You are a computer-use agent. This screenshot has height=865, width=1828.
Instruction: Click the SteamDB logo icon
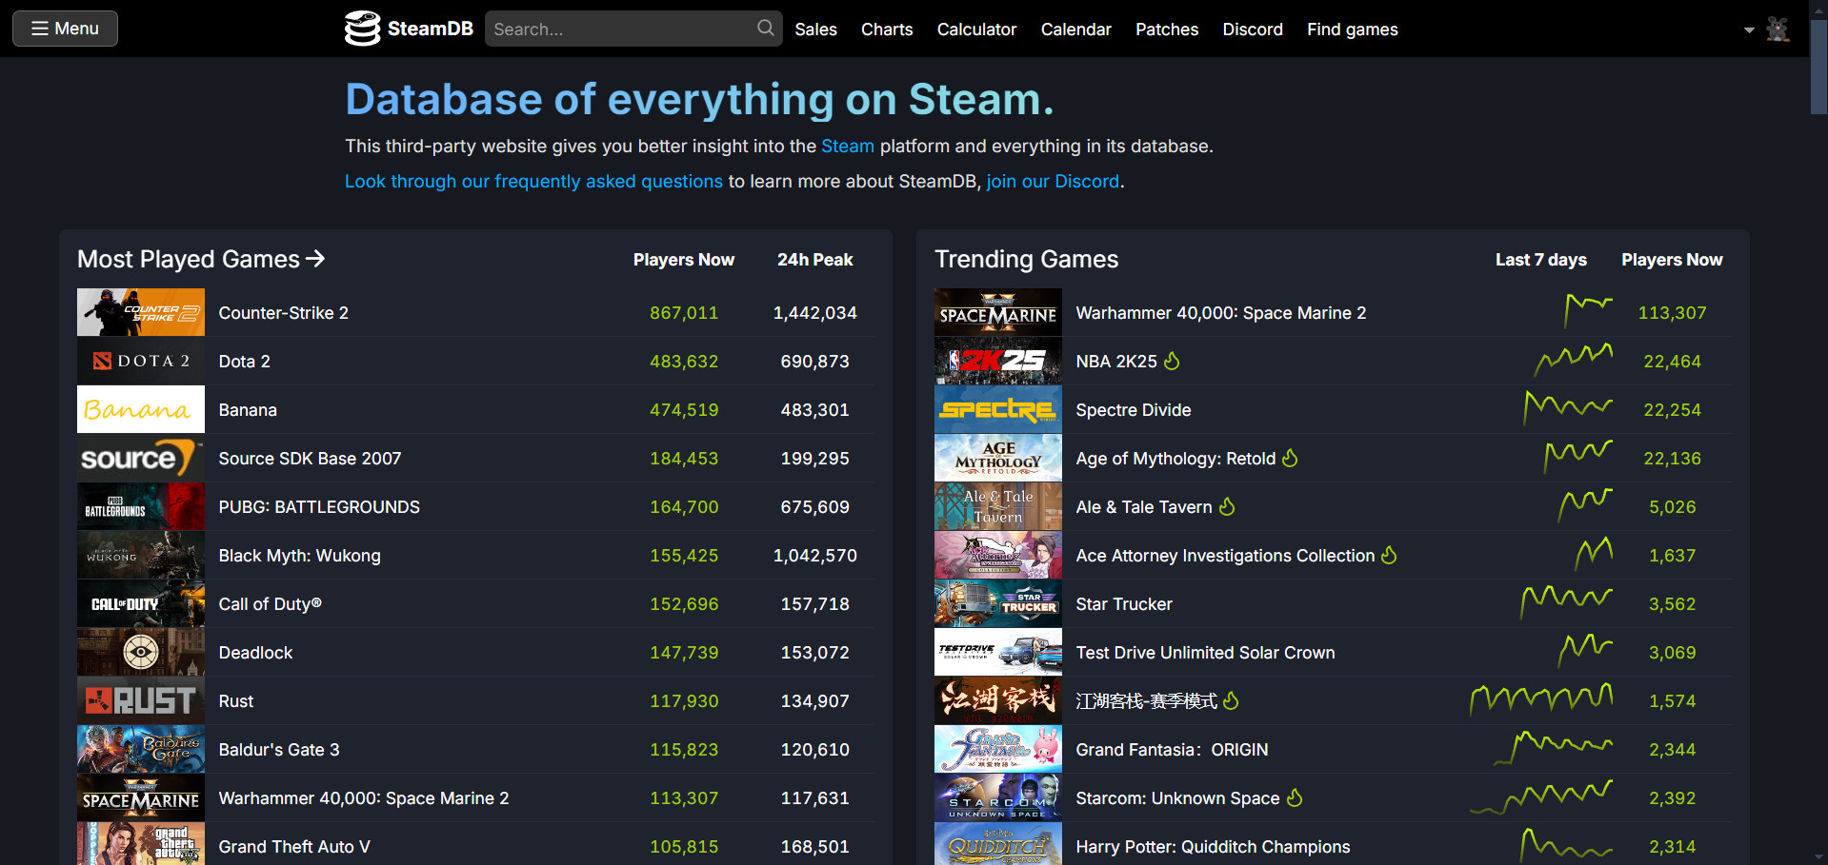[x=362, y=29]
